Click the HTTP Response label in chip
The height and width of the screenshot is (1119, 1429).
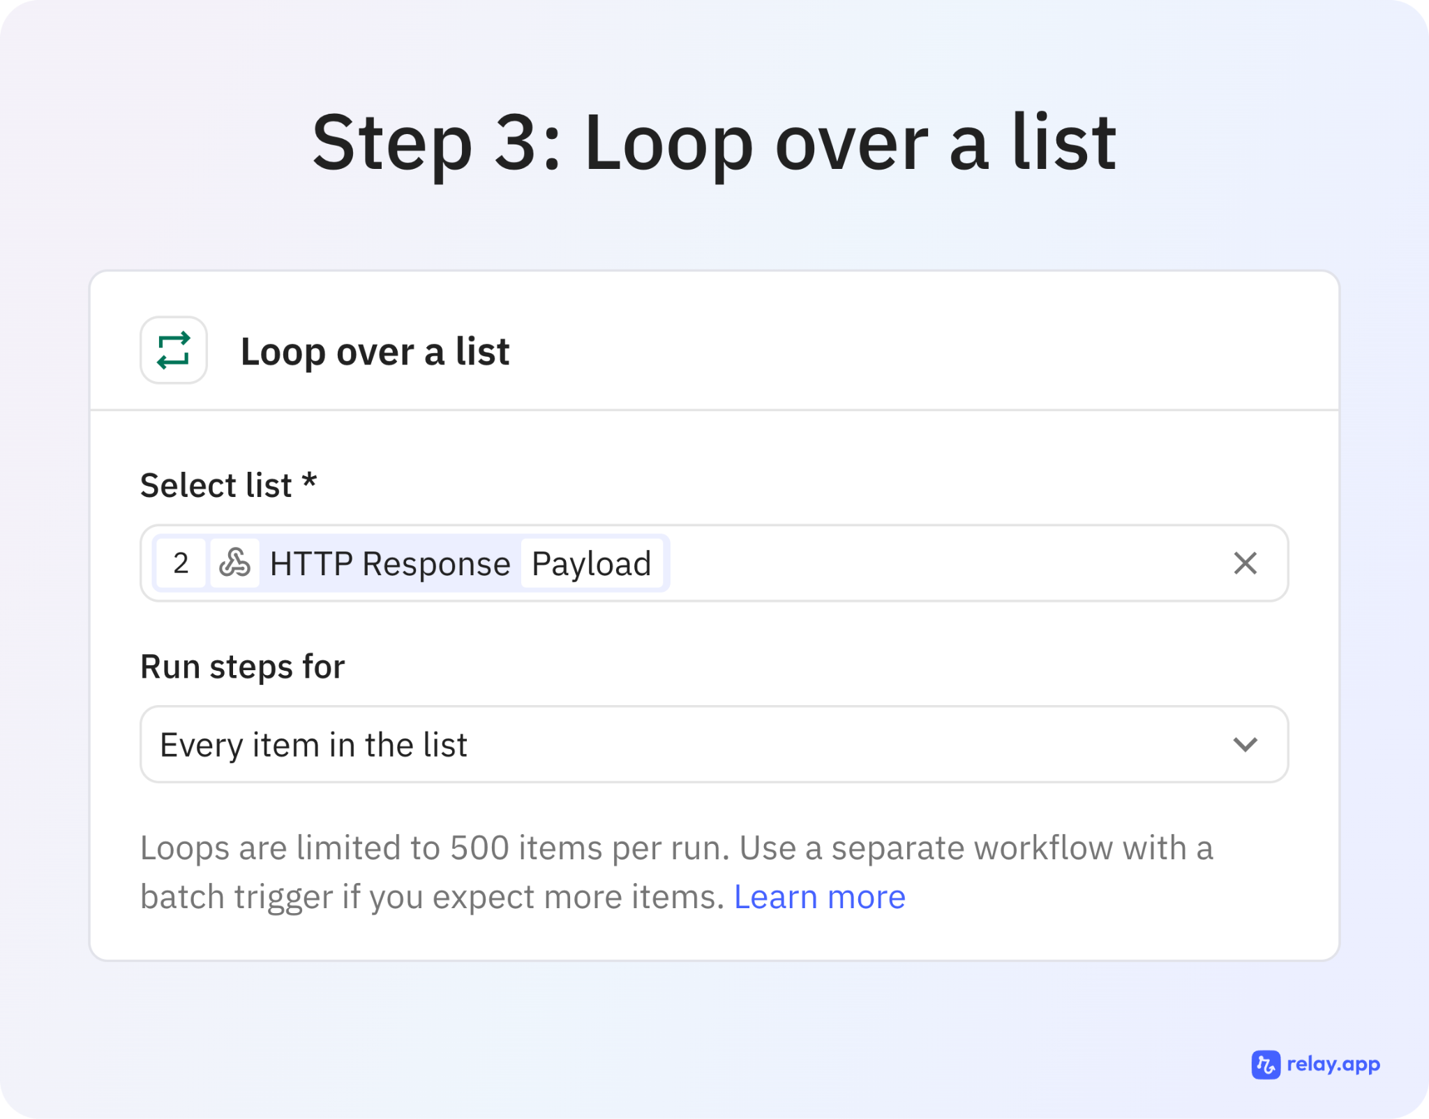tap(390, 563)
